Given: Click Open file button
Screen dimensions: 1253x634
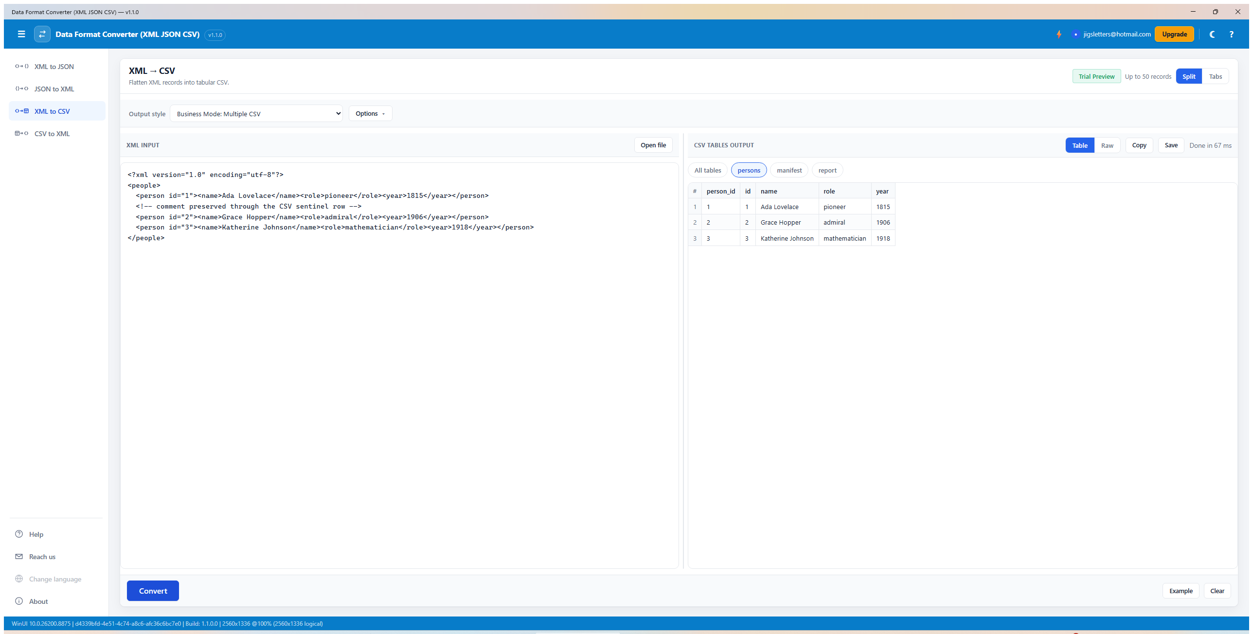Looking at the screenshot, I should [x=653, y=145].
